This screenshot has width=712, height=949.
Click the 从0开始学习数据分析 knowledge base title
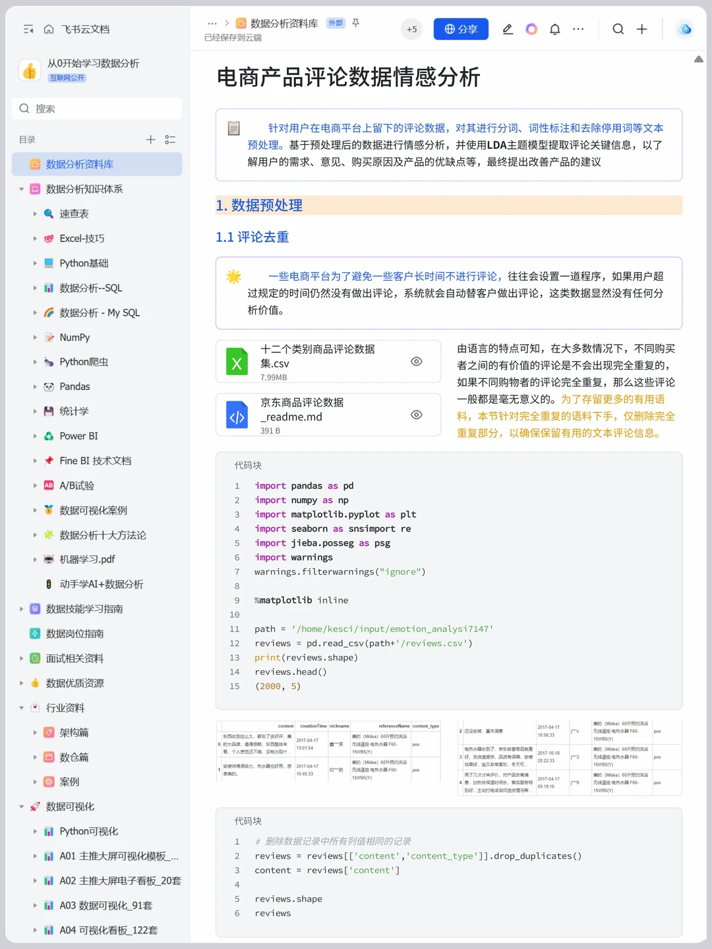point(93,63)
